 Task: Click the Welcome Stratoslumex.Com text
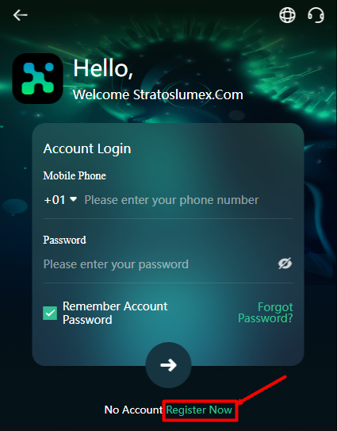[158, 94]
